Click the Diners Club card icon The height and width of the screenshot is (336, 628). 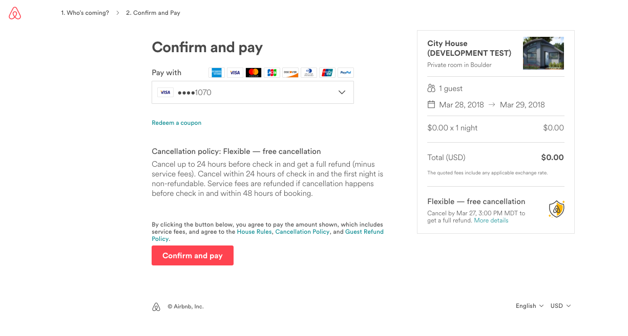tap(309, 73)
